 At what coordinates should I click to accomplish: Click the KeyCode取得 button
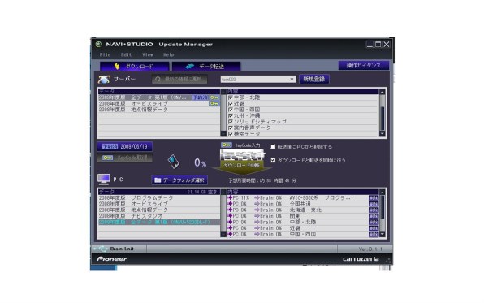point(125,158)
